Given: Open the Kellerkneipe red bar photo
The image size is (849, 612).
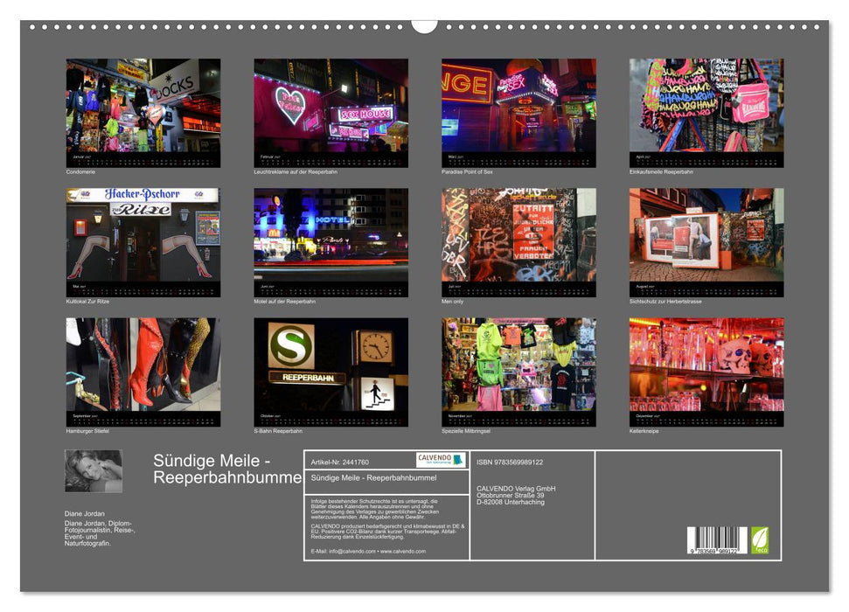Looking at the screenshot, I should click(x=706, y=372).
